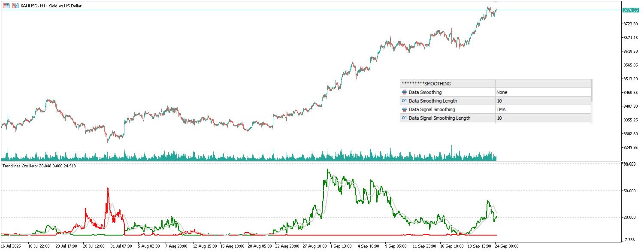Click the 24 Sep 08:00 time axis label
The height and width of the screenshot is (251, 644).
point(507,246)
